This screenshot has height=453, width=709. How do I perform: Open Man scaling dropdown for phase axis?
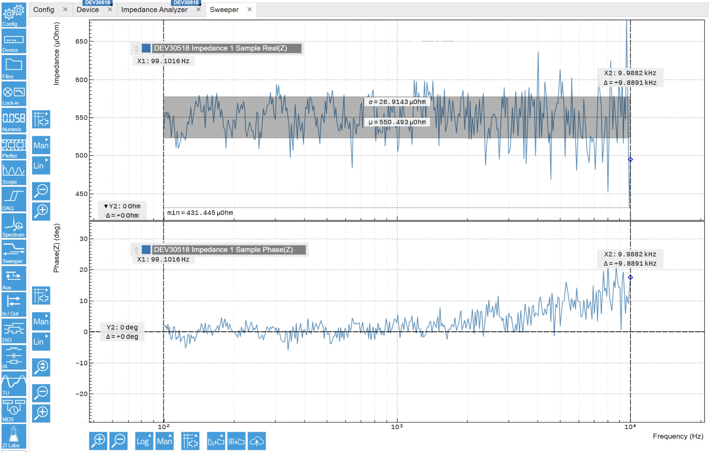coord(41,321)
